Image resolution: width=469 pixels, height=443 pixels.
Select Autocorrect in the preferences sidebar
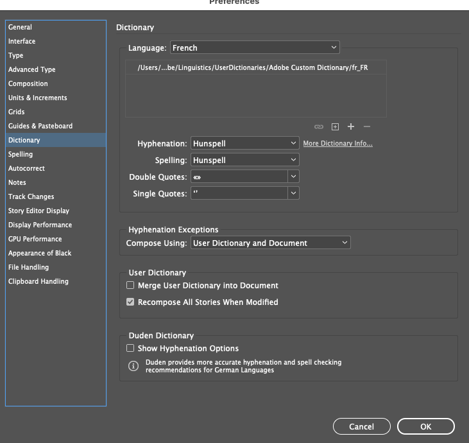26,169
